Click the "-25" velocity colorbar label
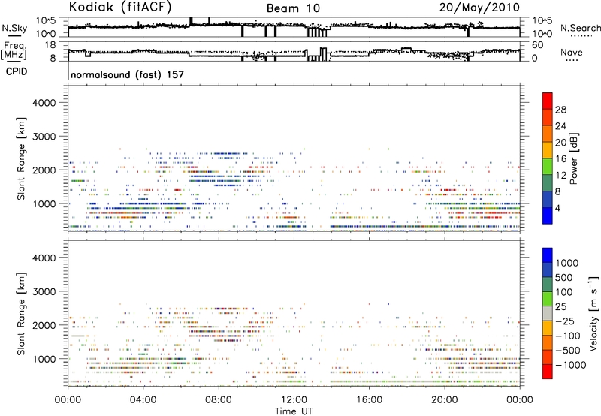Image resolution: width=601 pixels, height=416 pixels. click(x=565, y=321)
